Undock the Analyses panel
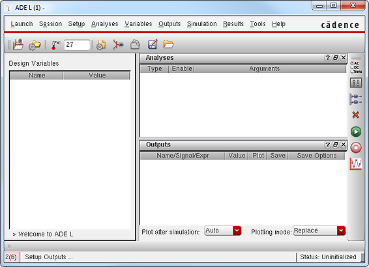369x267 pixels. point(335,57)
